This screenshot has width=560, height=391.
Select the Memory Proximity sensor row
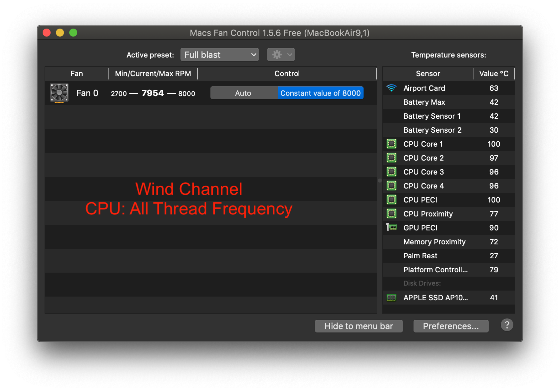click(448, 242)
